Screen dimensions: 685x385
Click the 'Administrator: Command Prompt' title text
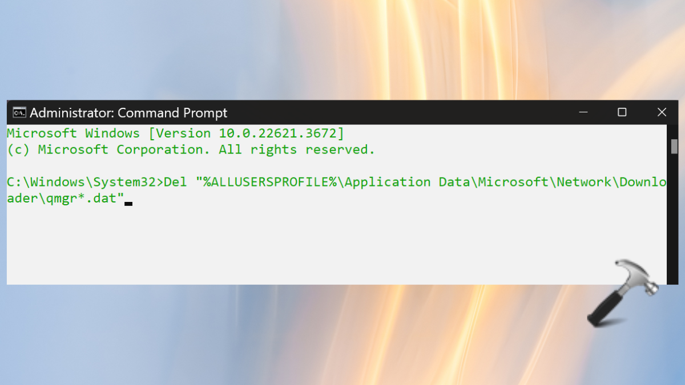point(128,113)
